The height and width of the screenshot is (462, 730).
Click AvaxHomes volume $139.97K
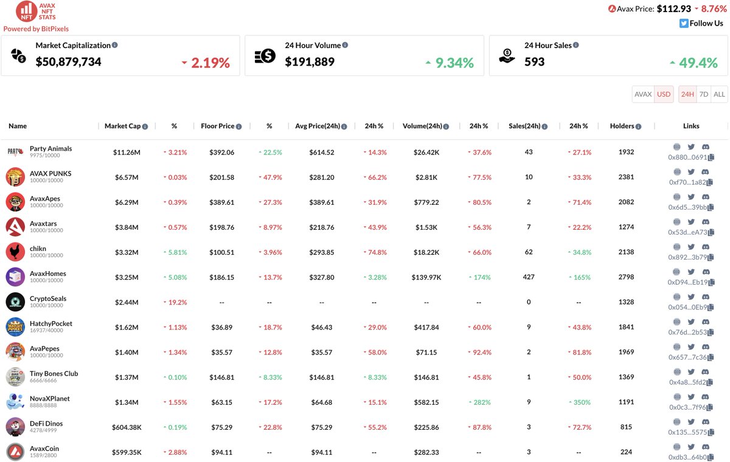click(426, 277)
